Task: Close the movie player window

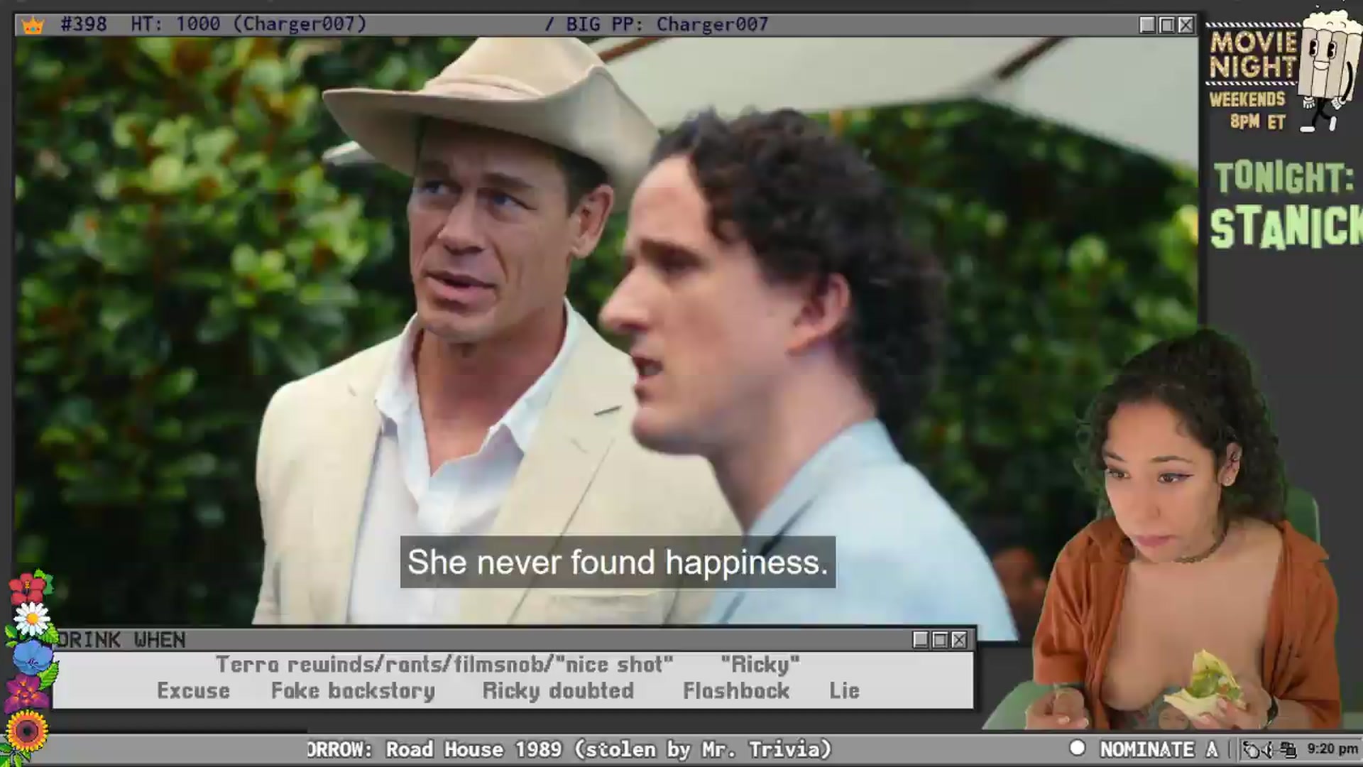Action: click(x=1186, y=25)
